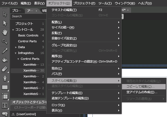Viewport: 167px width, 117px height.
Task: Click 空アイテムの作成(E)... menu entry
Action: [x=142, y=92]
